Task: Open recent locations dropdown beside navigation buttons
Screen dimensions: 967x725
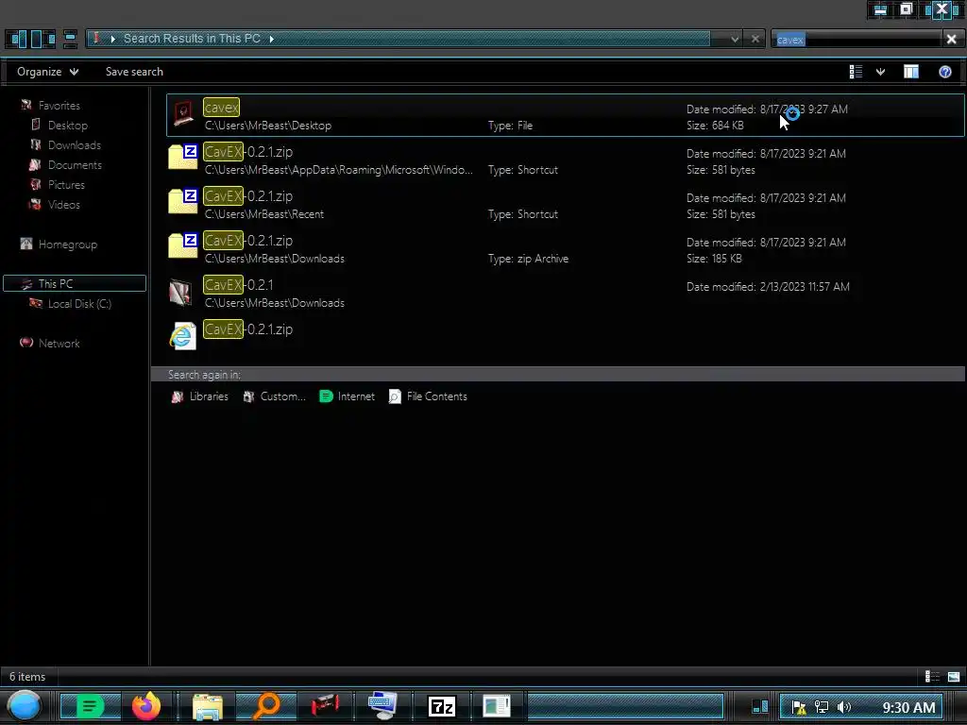Action: [70, 39]
